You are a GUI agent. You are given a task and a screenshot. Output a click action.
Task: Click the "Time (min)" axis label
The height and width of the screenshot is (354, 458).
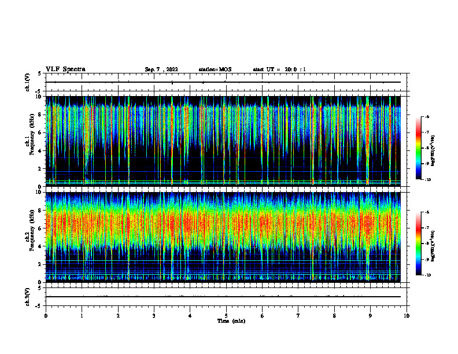coord(231,321)
